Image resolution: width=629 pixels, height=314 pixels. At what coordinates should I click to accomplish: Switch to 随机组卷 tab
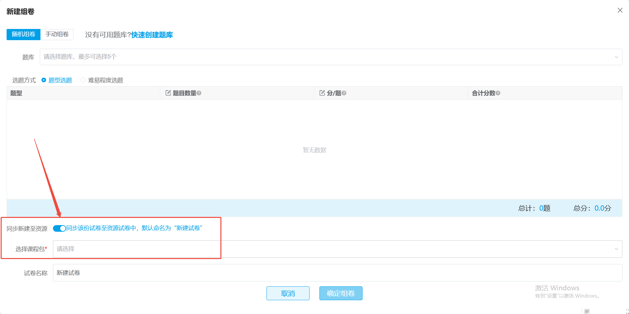coord(23,34)
